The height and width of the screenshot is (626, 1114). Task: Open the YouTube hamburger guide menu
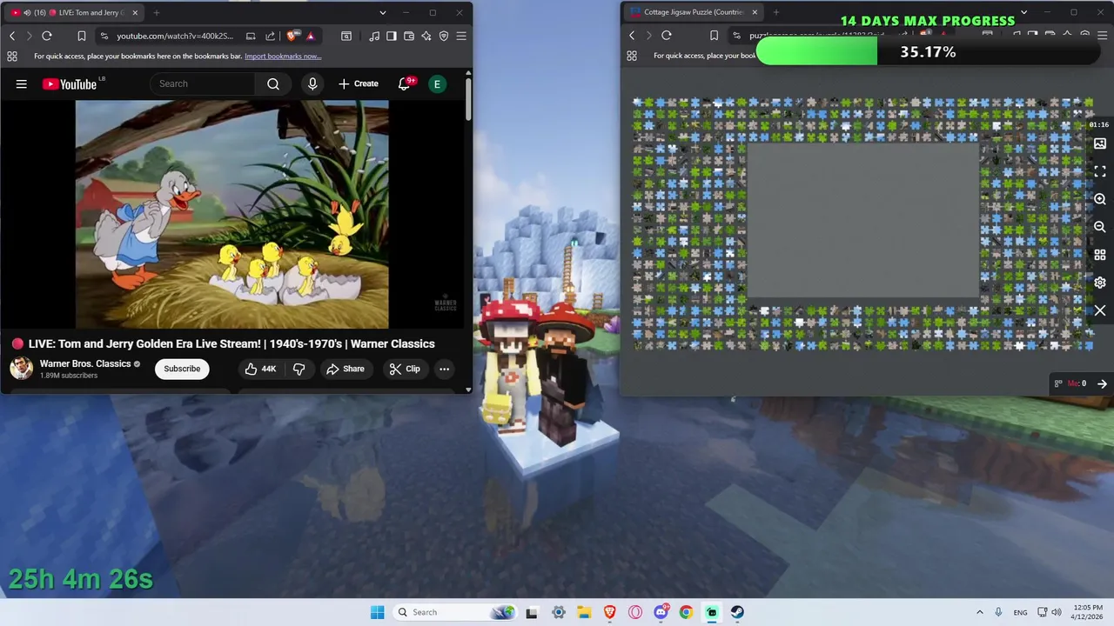pyautogui.click(x=22, y=83)
